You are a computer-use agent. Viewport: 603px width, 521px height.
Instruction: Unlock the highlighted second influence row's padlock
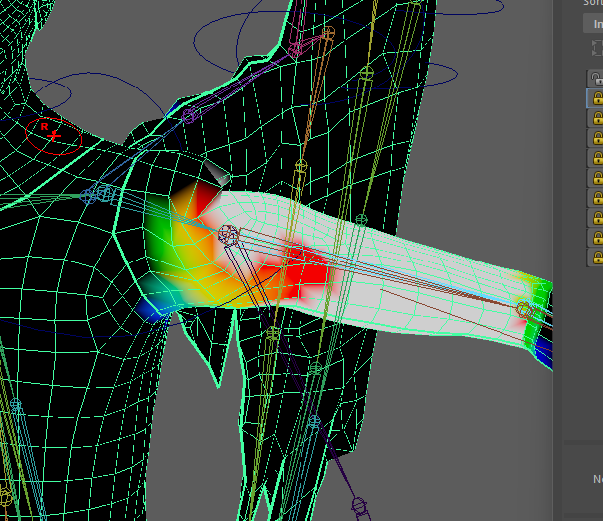597,97
